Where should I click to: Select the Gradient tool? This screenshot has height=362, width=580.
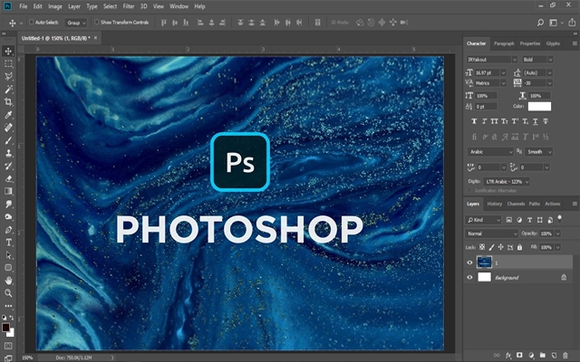[x=8, y=191]
